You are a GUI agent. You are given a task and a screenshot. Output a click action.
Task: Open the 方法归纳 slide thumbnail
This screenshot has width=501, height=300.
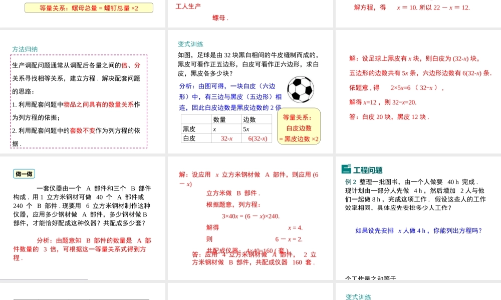83,91
